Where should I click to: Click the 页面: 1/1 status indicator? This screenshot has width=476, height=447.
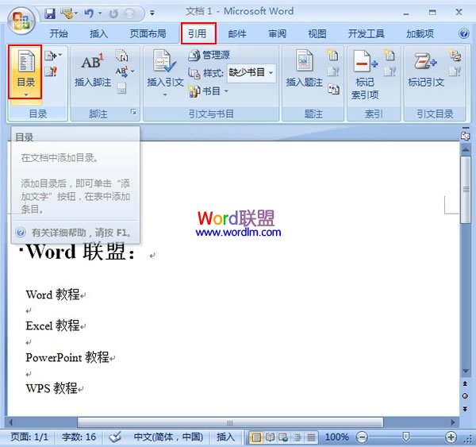coord(29,437)
